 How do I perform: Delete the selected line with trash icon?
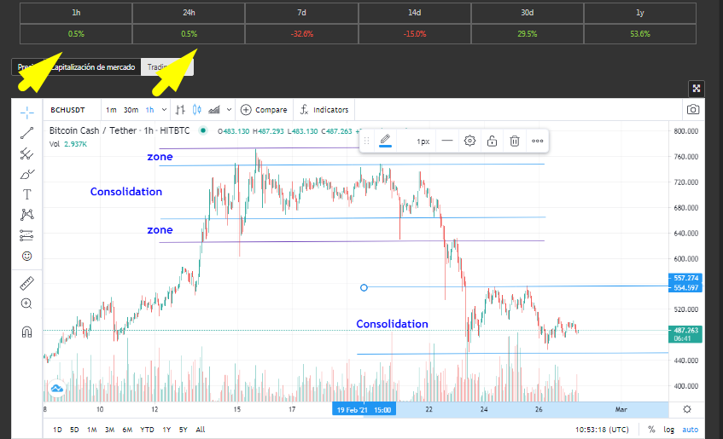pyautogui.click(x=515, y=141)
